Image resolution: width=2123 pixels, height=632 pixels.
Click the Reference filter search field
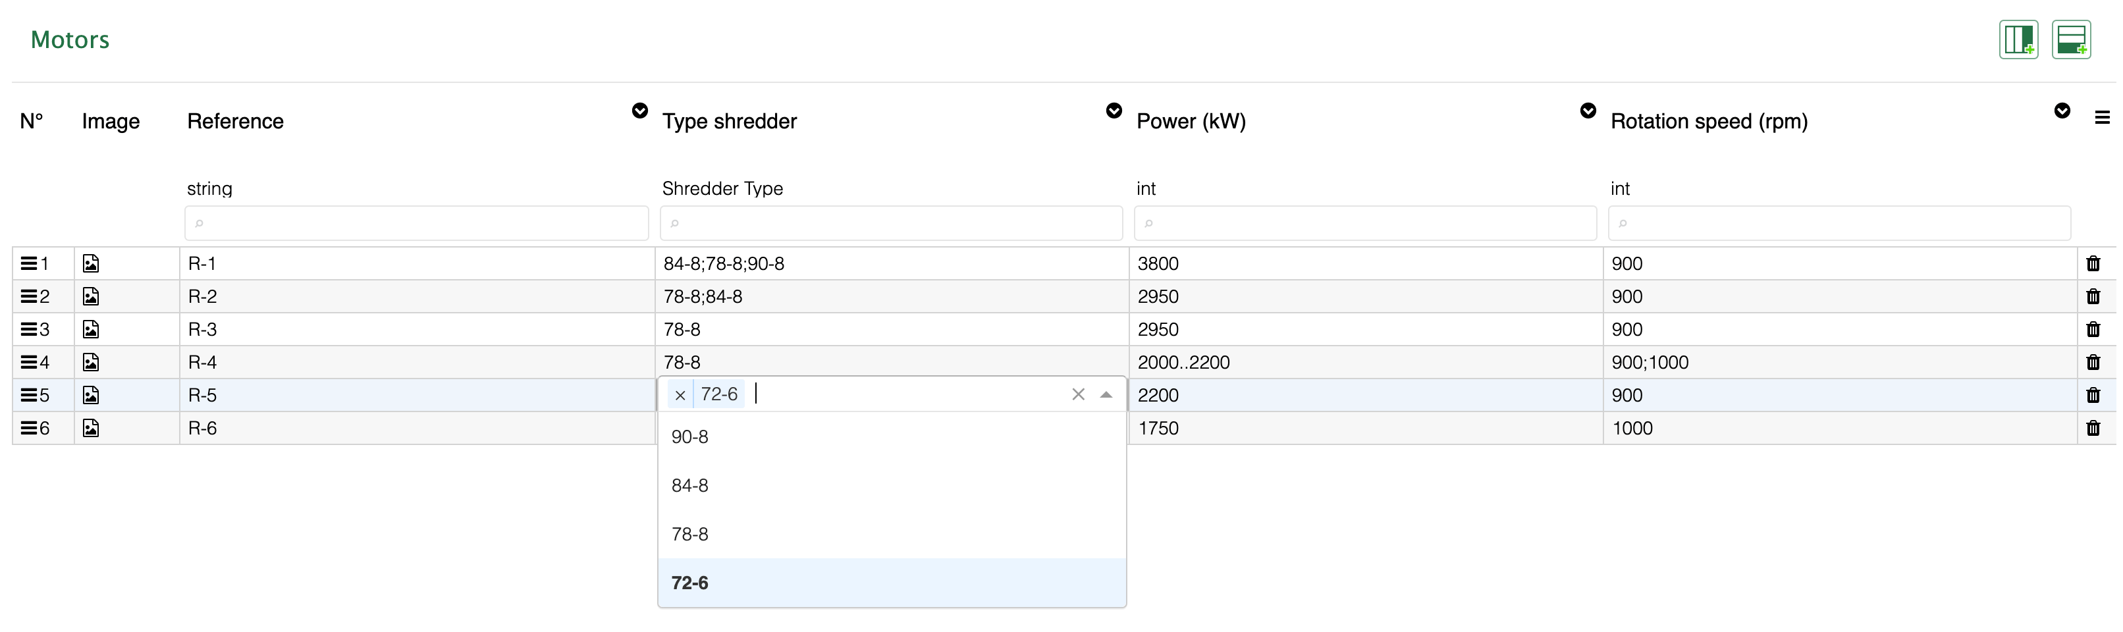click(x=417, y=223)
